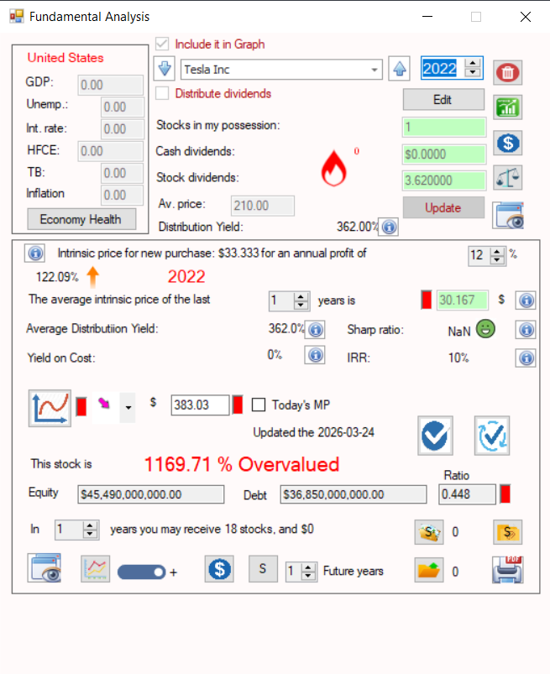Screen dimensions: 550x674
Task: Click the Economy Health button
Action: (81, 219)
